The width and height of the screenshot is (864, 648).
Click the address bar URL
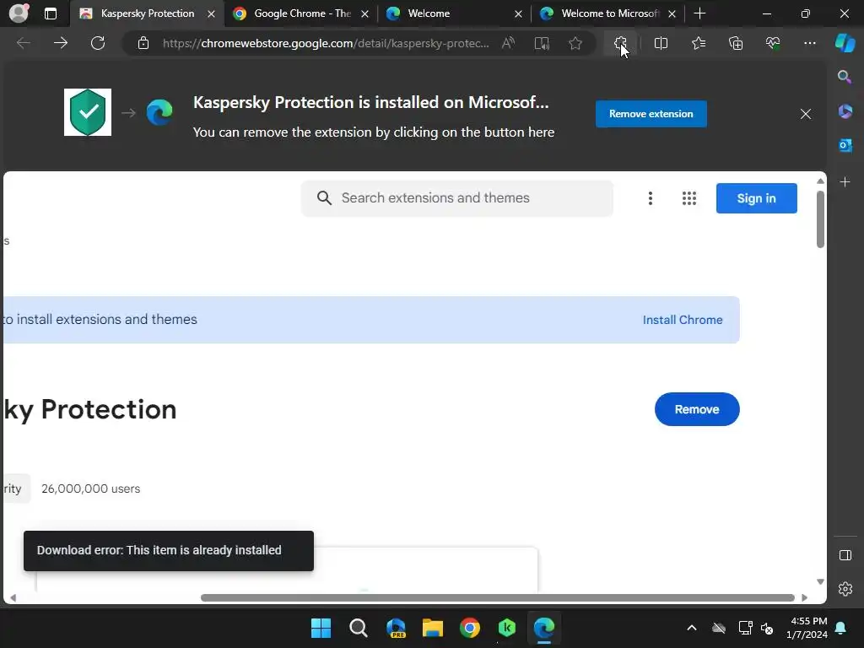point(326,43)
